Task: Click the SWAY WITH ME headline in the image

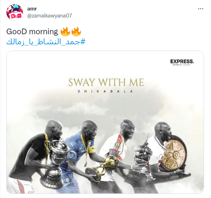Action: (106, 82)
